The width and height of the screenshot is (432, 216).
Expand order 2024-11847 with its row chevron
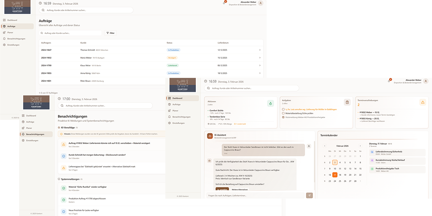260,50
